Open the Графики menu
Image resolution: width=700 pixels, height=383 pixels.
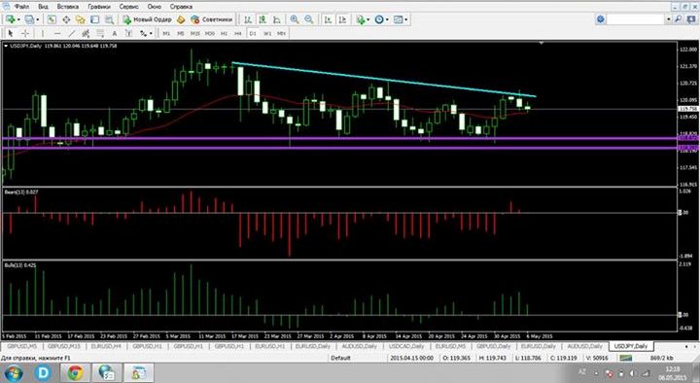pos(99,7)
